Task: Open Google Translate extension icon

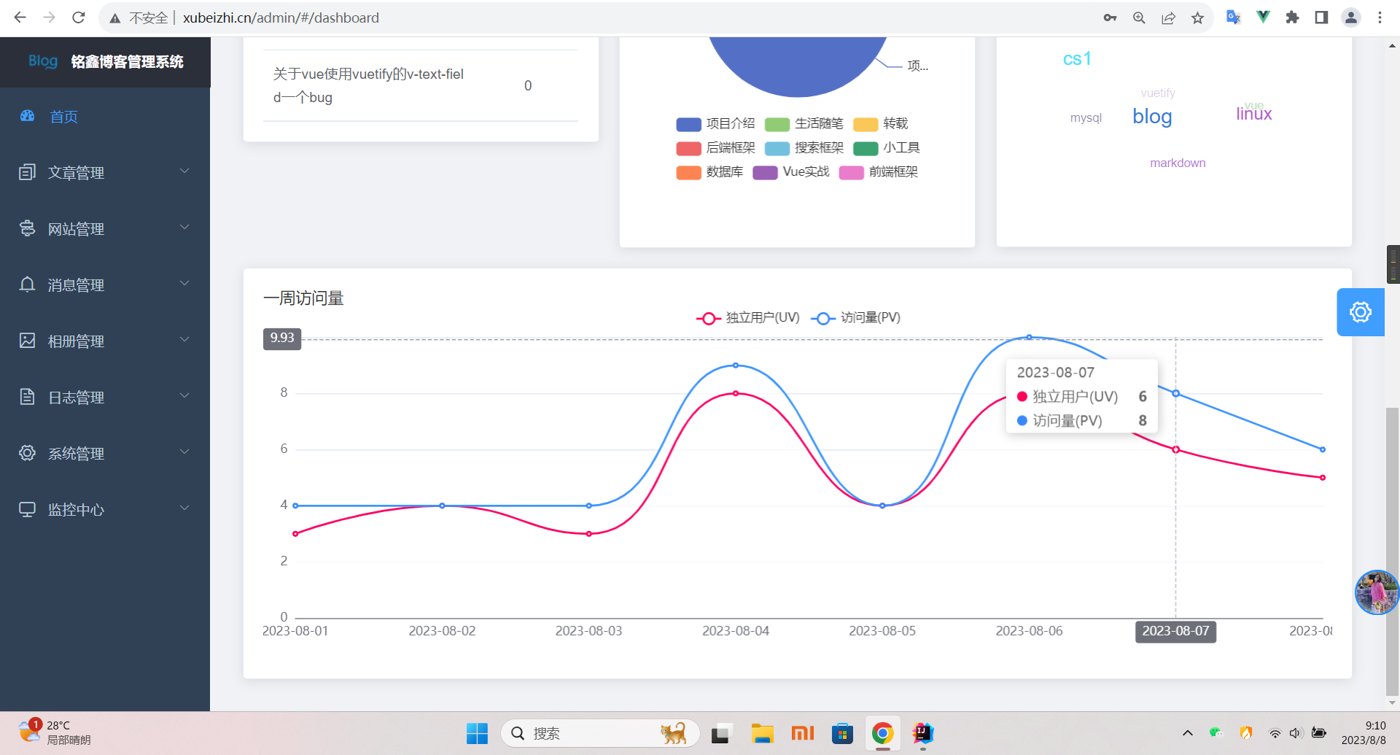Action: tap(1234, 18)
